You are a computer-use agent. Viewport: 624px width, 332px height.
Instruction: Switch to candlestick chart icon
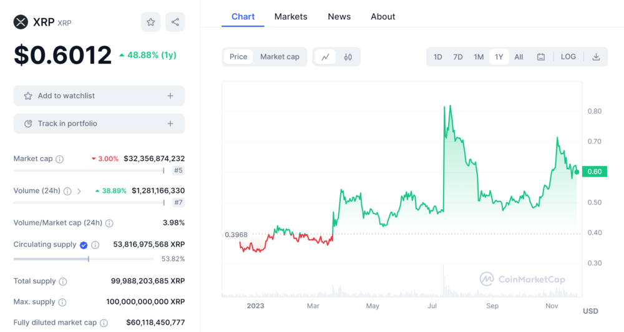tap(348, 57)
